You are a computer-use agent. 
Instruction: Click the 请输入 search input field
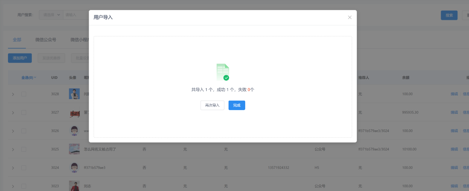[76, 15]
